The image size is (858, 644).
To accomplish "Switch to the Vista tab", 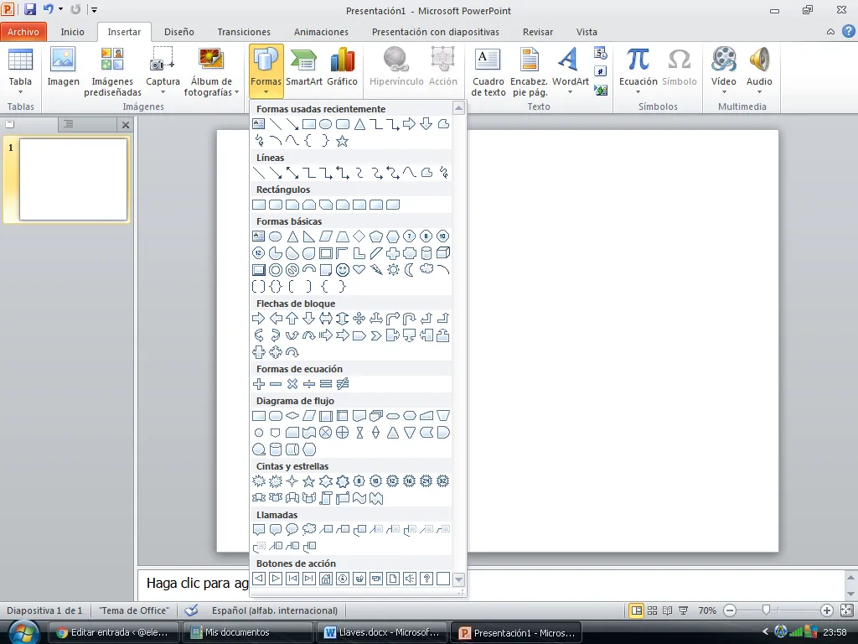I will pyautogui.click(x=587, y=32).
